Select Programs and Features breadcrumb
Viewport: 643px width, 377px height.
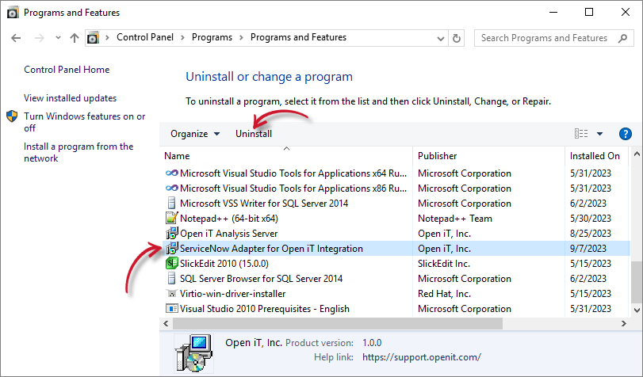(299, 37)
